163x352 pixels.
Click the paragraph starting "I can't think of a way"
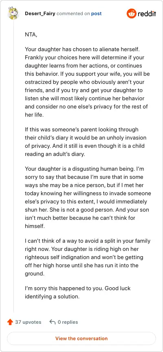coord(88,257)
